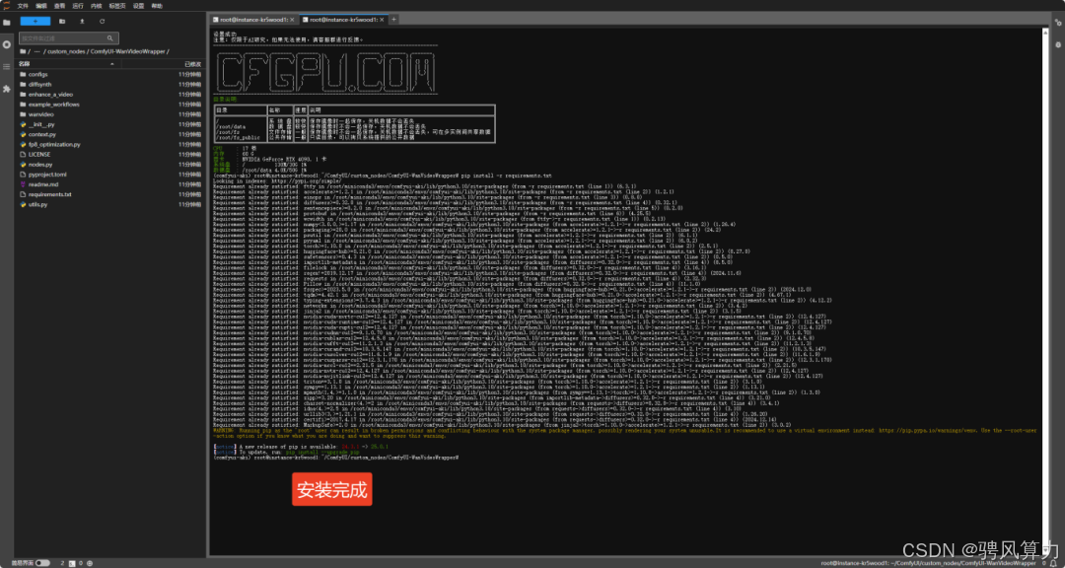Open the 标签页 (Tabs) menu
Viewport: 1065px width, 568px height.
tap(118, 6)
